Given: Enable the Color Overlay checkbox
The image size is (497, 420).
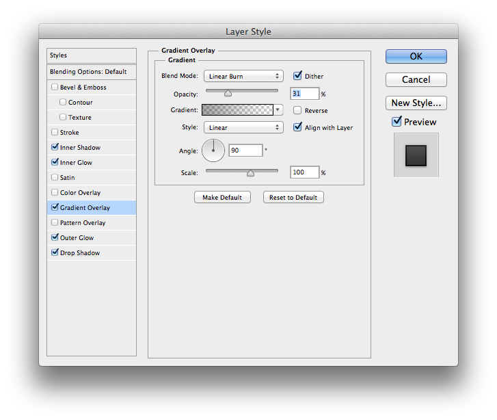Looking at the screenshot, I should click(x=55, y=192).
